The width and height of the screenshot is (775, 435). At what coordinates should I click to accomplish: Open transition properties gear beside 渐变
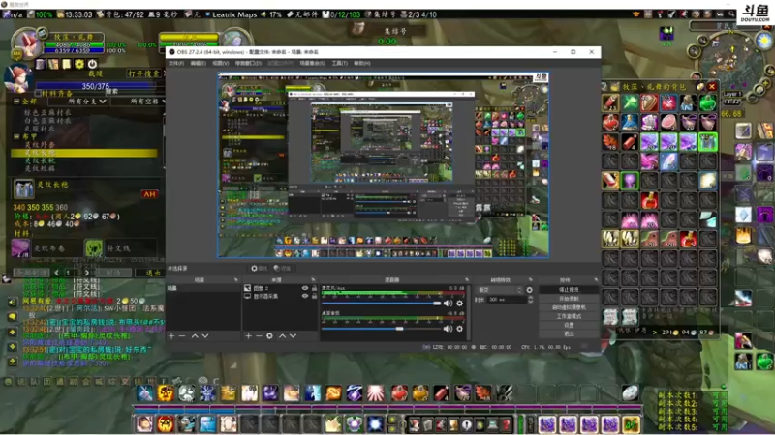click(529, 290)
